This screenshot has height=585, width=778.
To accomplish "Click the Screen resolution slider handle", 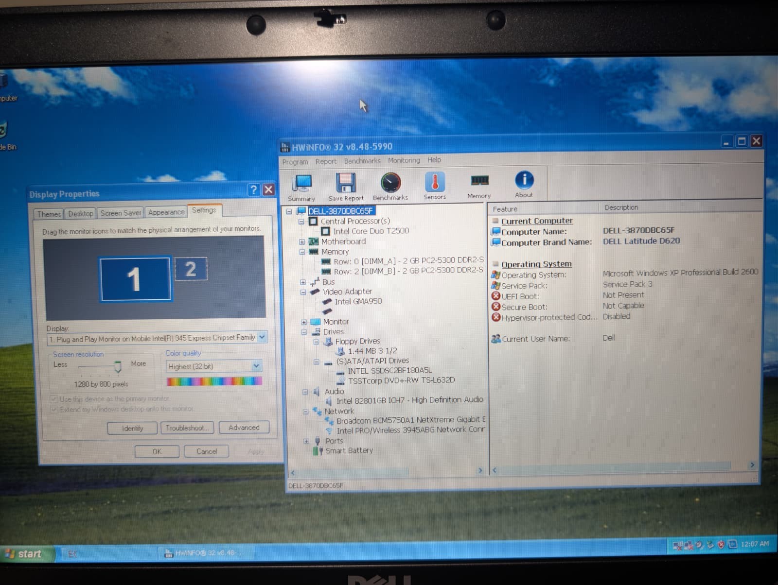I will 117,366.
